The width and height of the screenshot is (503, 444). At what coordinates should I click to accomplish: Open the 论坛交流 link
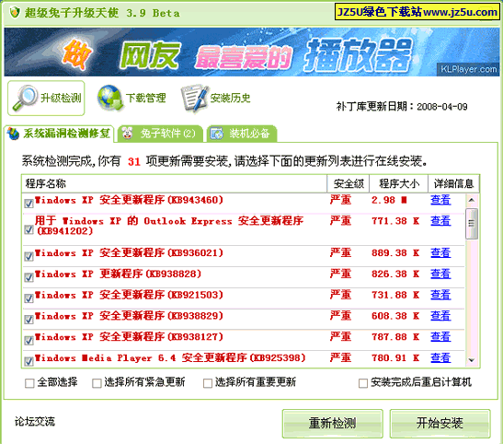click(35, 421)
